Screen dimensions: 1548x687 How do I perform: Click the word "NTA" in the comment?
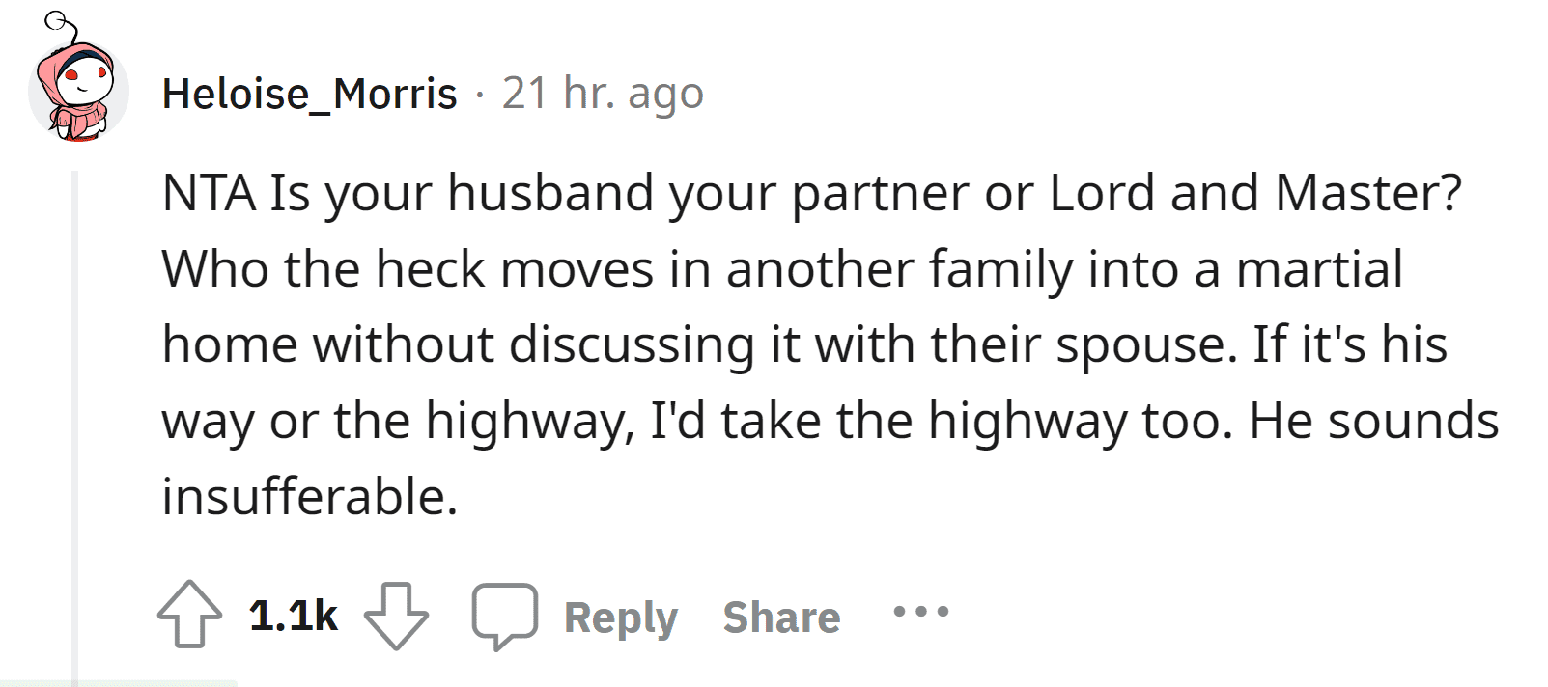pos(208,193)
